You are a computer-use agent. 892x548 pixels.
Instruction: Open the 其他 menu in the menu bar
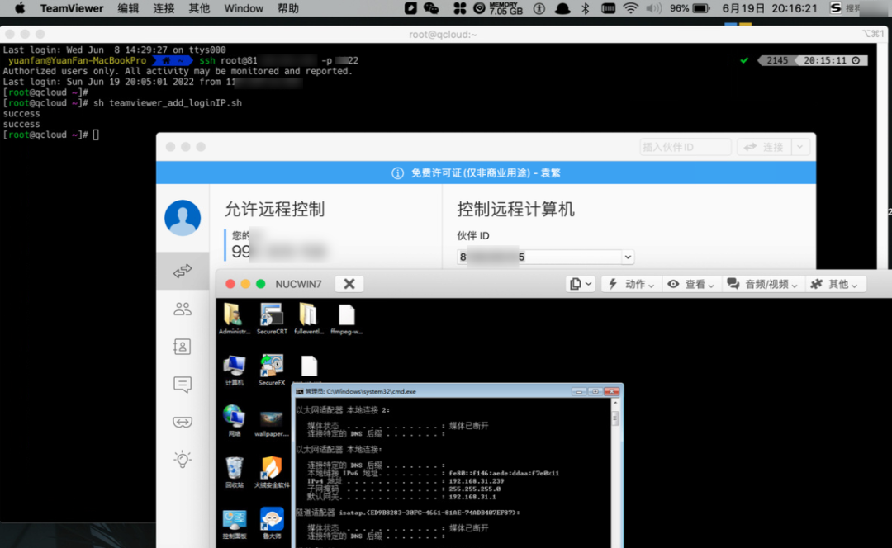(x=199, y=8)
